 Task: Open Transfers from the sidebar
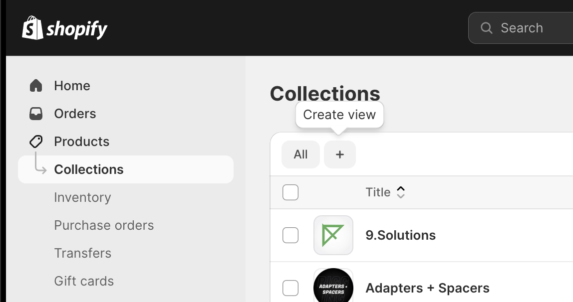[x=82, y=253]
